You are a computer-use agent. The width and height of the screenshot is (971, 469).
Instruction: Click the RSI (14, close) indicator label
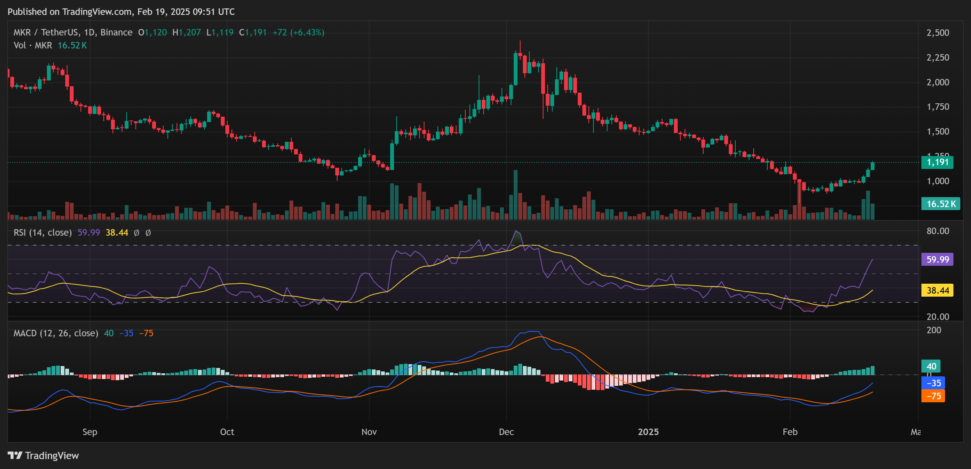point(43,233)
